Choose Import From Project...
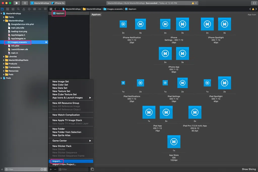The image size is (258, 172). [x=71, y=164]
